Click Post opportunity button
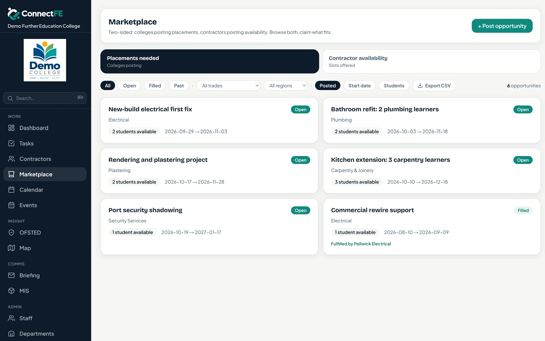Viewport: 545px width, 341px height. 502,26
